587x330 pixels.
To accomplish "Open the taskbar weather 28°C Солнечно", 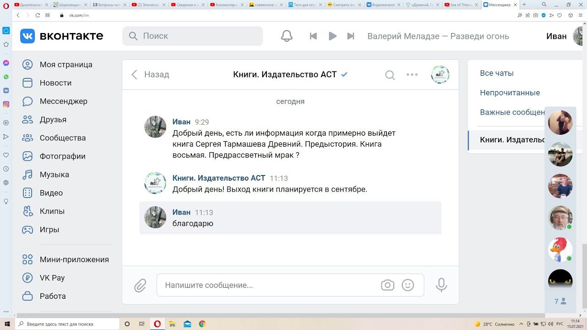I will tap(495, 324).
